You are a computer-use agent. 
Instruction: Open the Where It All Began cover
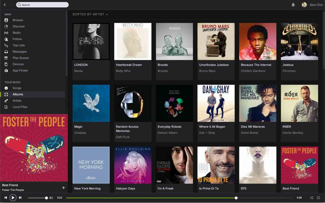click(x=216, y=103)
